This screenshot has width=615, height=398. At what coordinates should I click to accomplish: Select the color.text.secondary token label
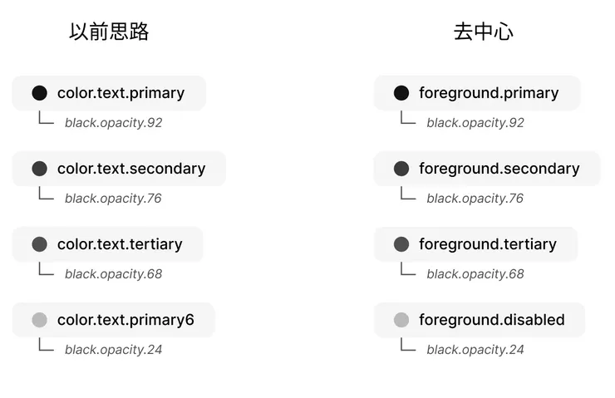131,169
